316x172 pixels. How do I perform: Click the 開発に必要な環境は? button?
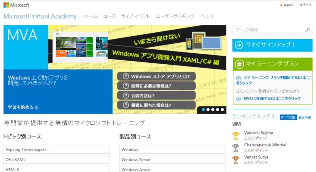[156, 86]
